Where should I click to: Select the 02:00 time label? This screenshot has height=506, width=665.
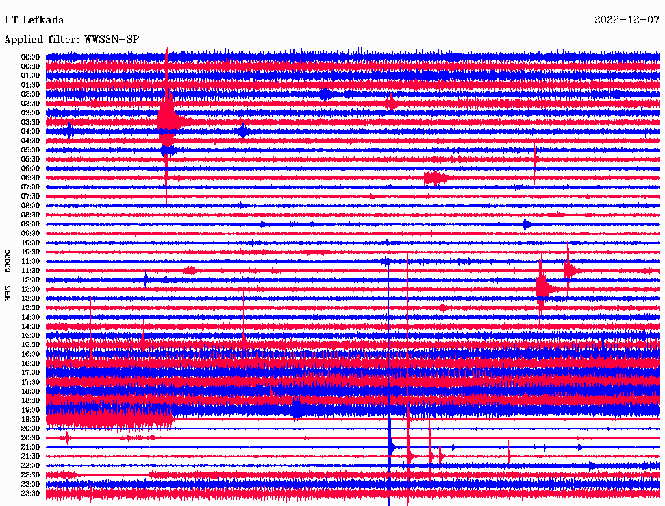(30, 95)
